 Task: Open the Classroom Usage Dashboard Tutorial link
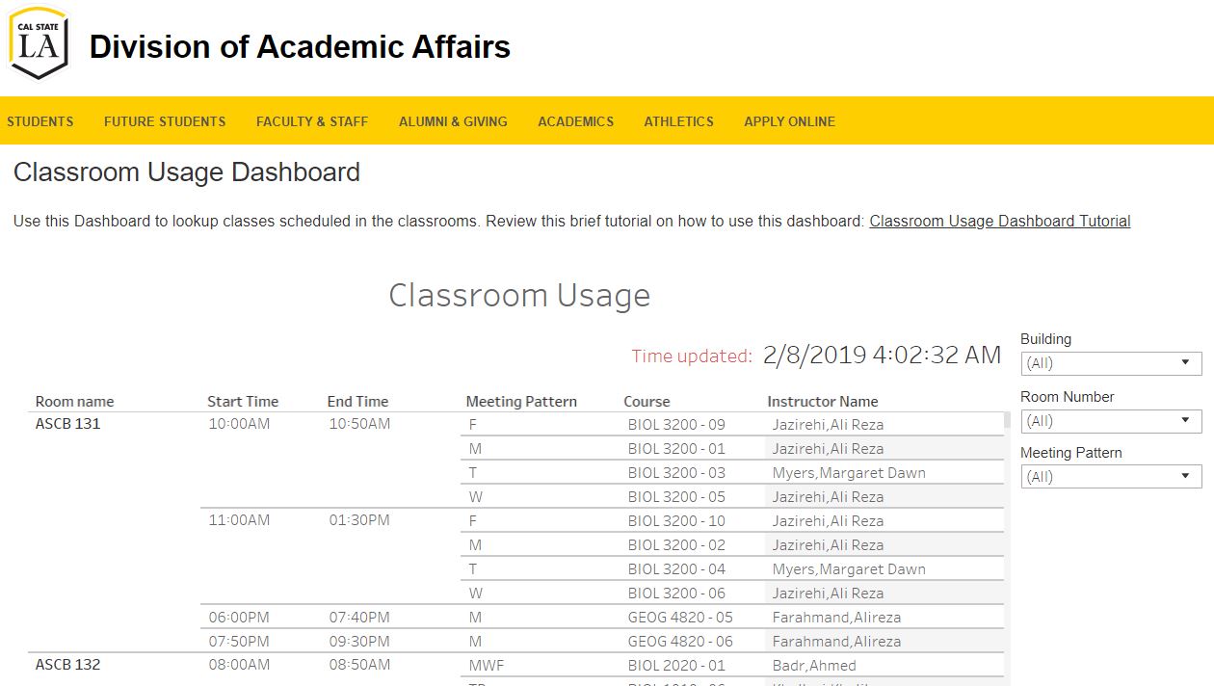[x=1000, y=221]
